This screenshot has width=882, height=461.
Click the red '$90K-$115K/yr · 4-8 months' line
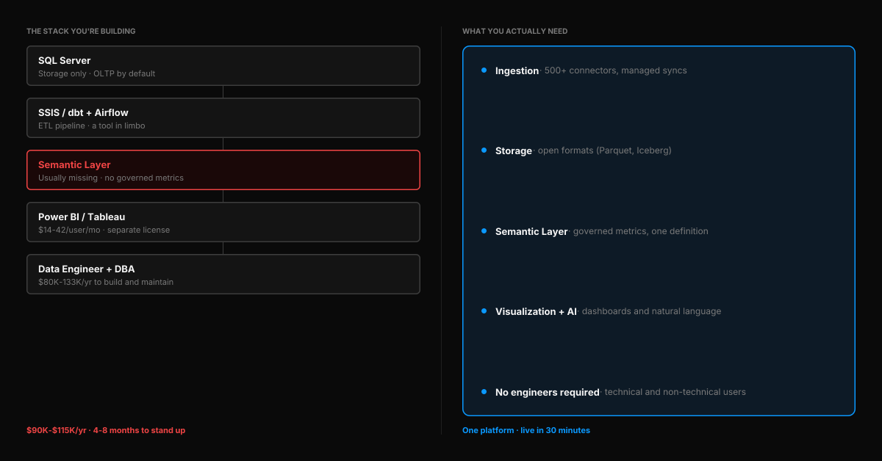coord(106,430)
